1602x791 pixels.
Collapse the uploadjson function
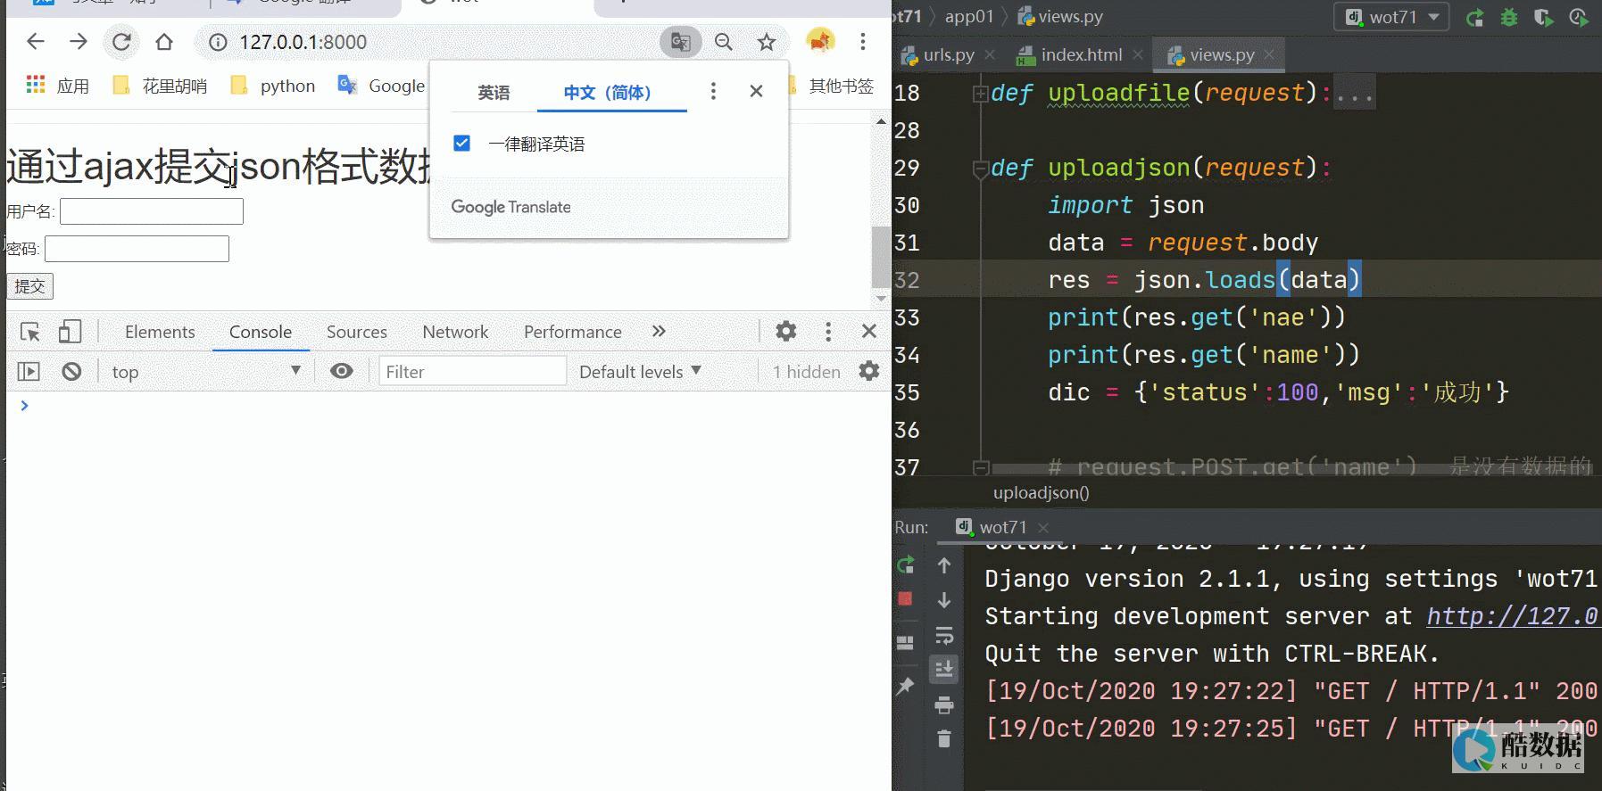[980, 168]
